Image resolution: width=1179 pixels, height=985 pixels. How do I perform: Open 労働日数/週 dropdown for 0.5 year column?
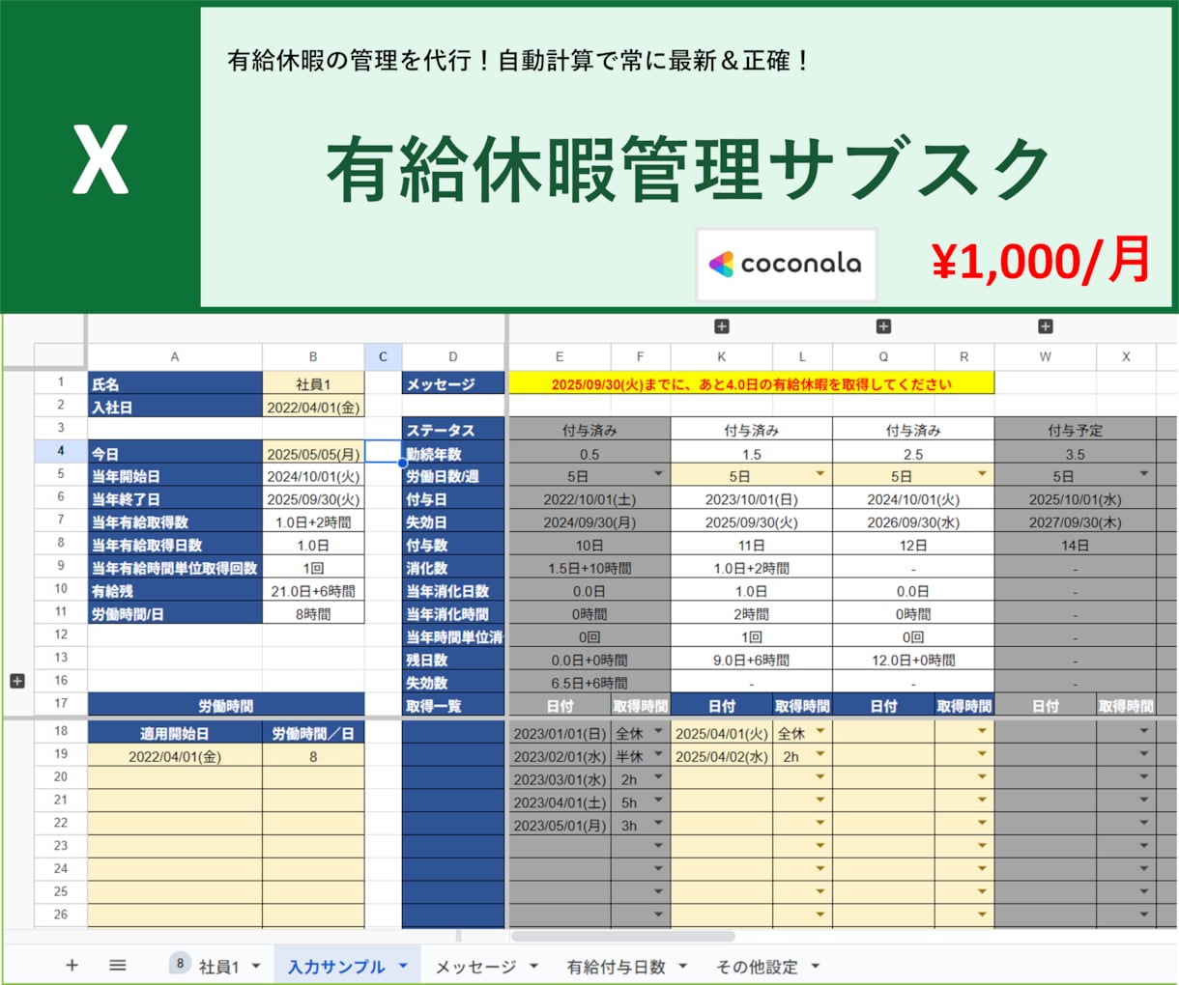point(658,475)
